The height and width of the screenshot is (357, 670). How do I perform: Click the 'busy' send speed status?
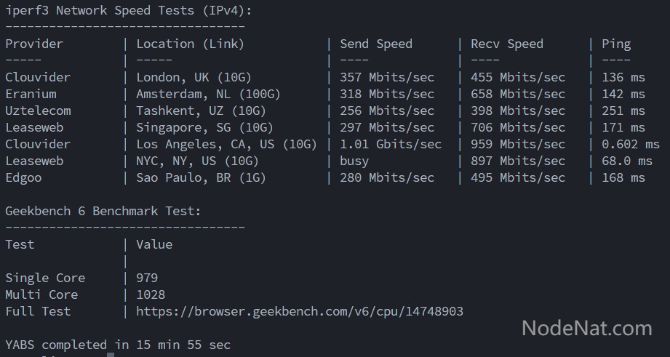(354, 161)
